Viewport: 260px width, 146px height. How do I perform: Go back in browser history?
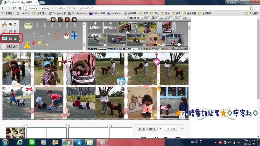click(x=3, y=8)
